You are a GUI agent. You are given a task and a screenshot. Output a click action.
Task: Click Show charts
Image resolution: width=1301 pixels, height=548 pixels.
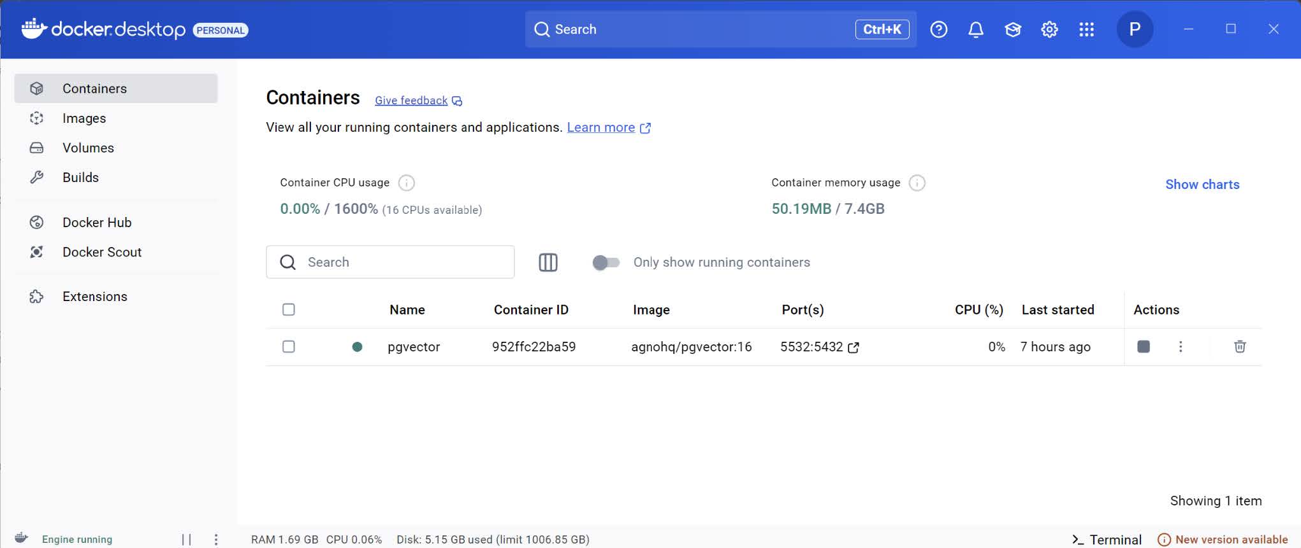1202,185
